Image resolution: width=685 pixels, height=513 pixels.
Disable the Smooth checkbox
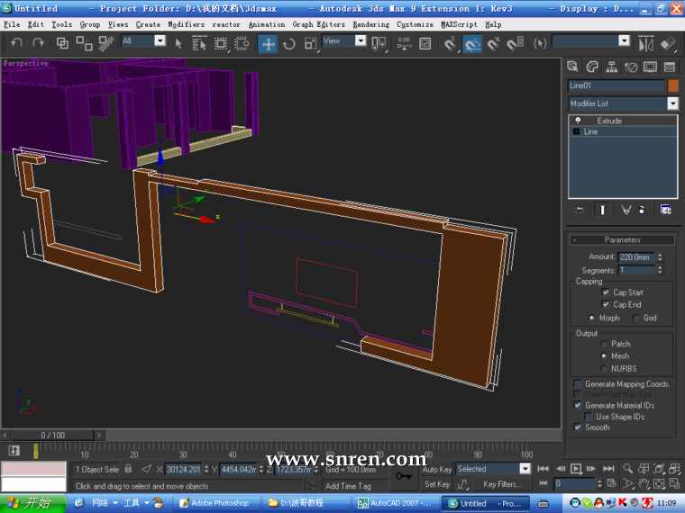point(578,427)
